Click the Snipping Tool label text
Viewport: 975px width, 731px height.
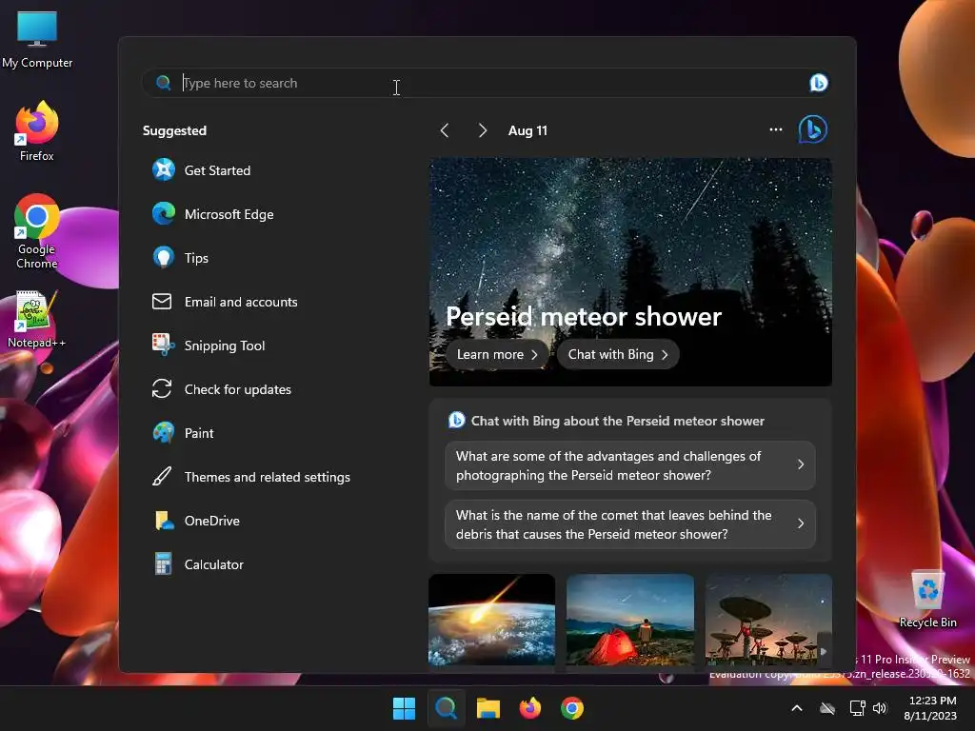(225, 346)
